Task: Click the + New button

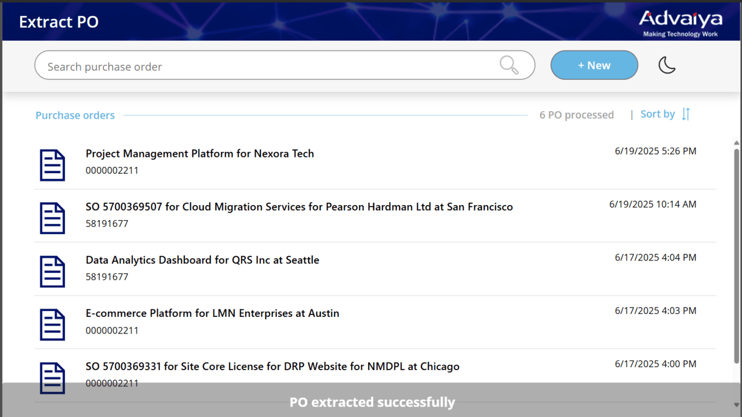Action: 594,65
